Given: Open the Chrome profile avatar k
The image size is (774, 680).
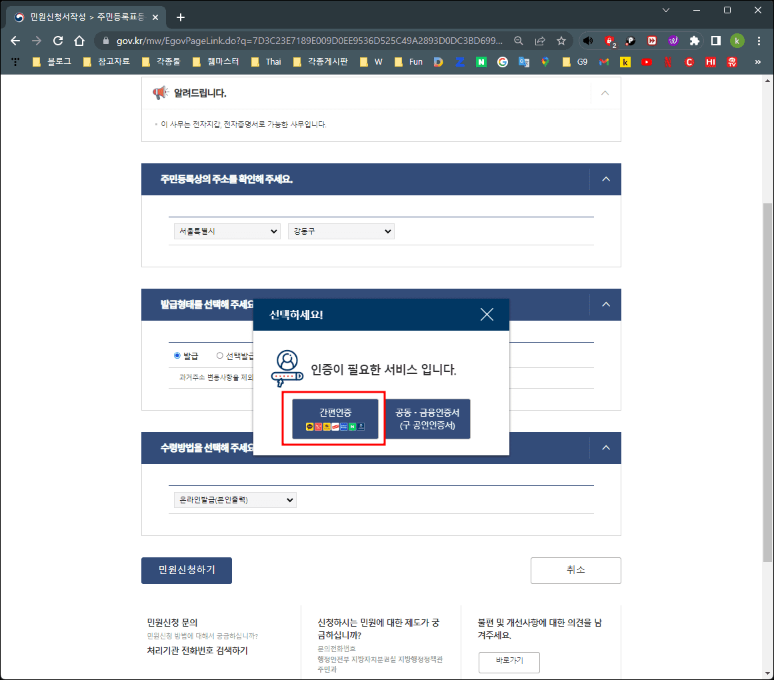Looking at the screenshot, I should click(x=737, y=41).
